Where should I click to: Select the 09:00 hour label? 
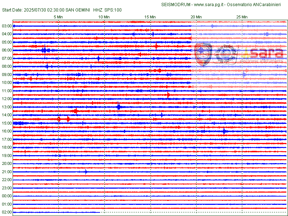click(7, 75)
